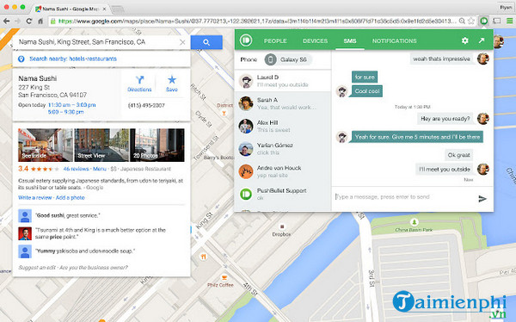Save Nama Sushi with the star icon
This screenshot has width=516, height=322.
172,84
